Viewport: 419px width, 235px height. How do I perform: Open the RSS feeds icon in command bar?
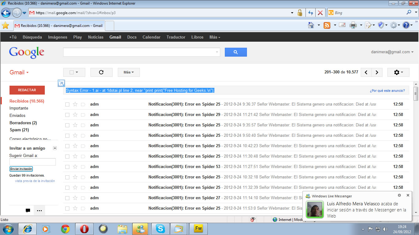click(x=327, y=25)
